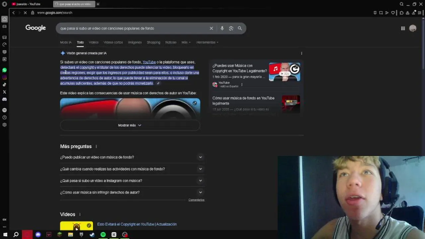
Task: Open '¿Puedes usar Música con Copyright en YouTube' result
Action: [239, 68]
